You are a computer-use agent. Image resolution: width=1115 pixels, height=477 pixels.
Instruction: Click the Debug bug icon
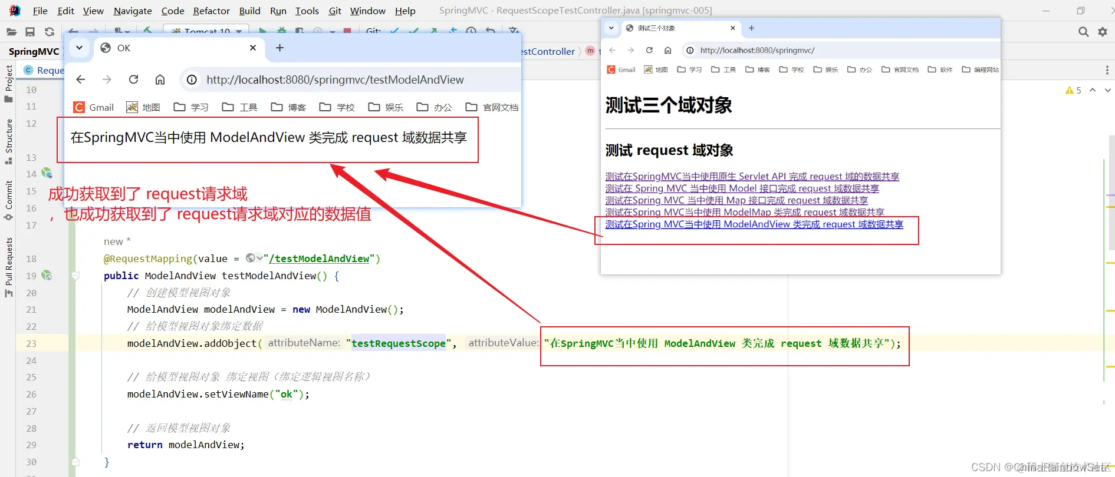[282, 31]
